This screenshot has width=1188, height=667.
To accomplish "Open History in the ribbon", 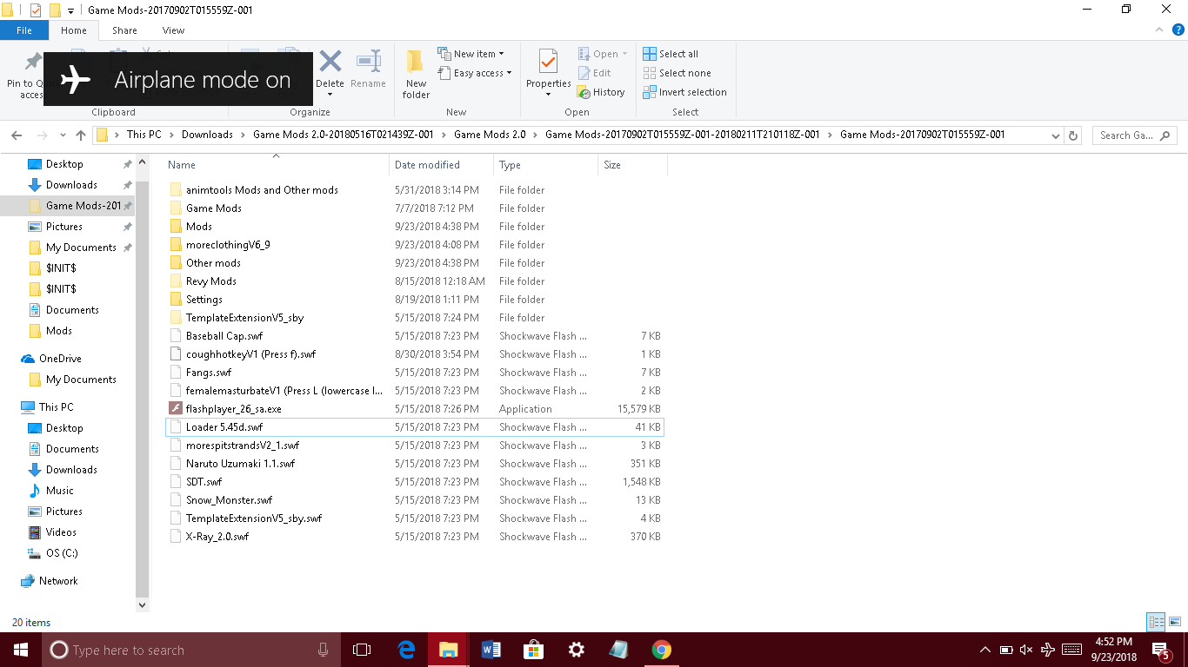I will (x=601, y=92).
